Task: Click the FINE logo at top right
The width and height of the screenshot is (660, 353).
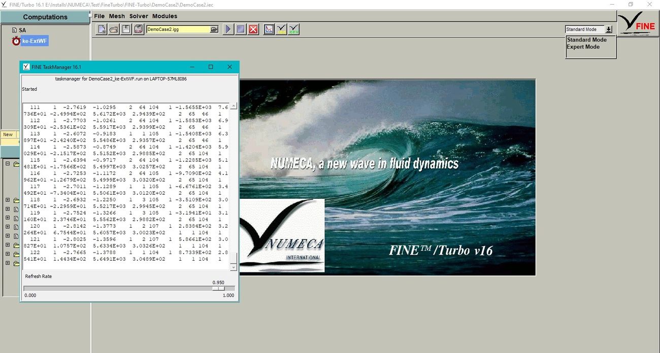Action: pos(638,23)
